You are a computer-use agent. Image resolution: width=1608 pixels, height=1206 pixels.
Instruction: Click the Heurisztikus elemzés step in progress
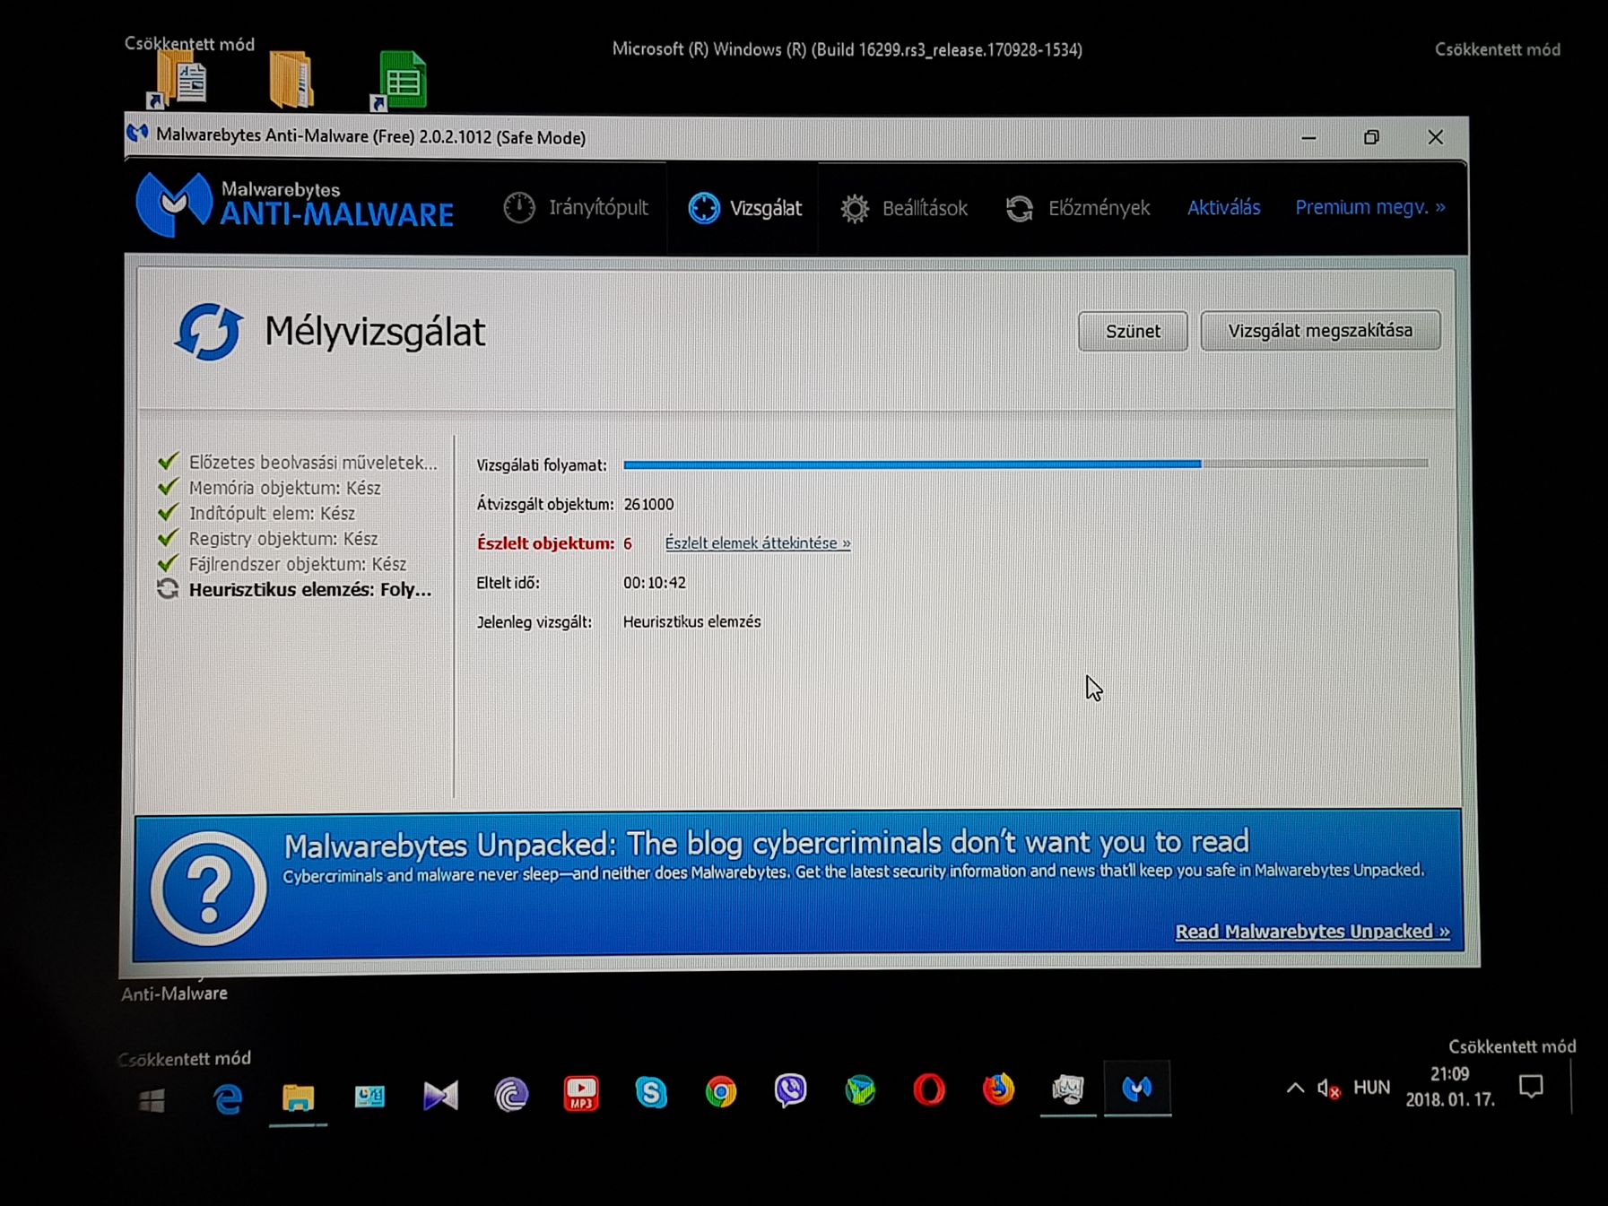(x=294, y=589)
